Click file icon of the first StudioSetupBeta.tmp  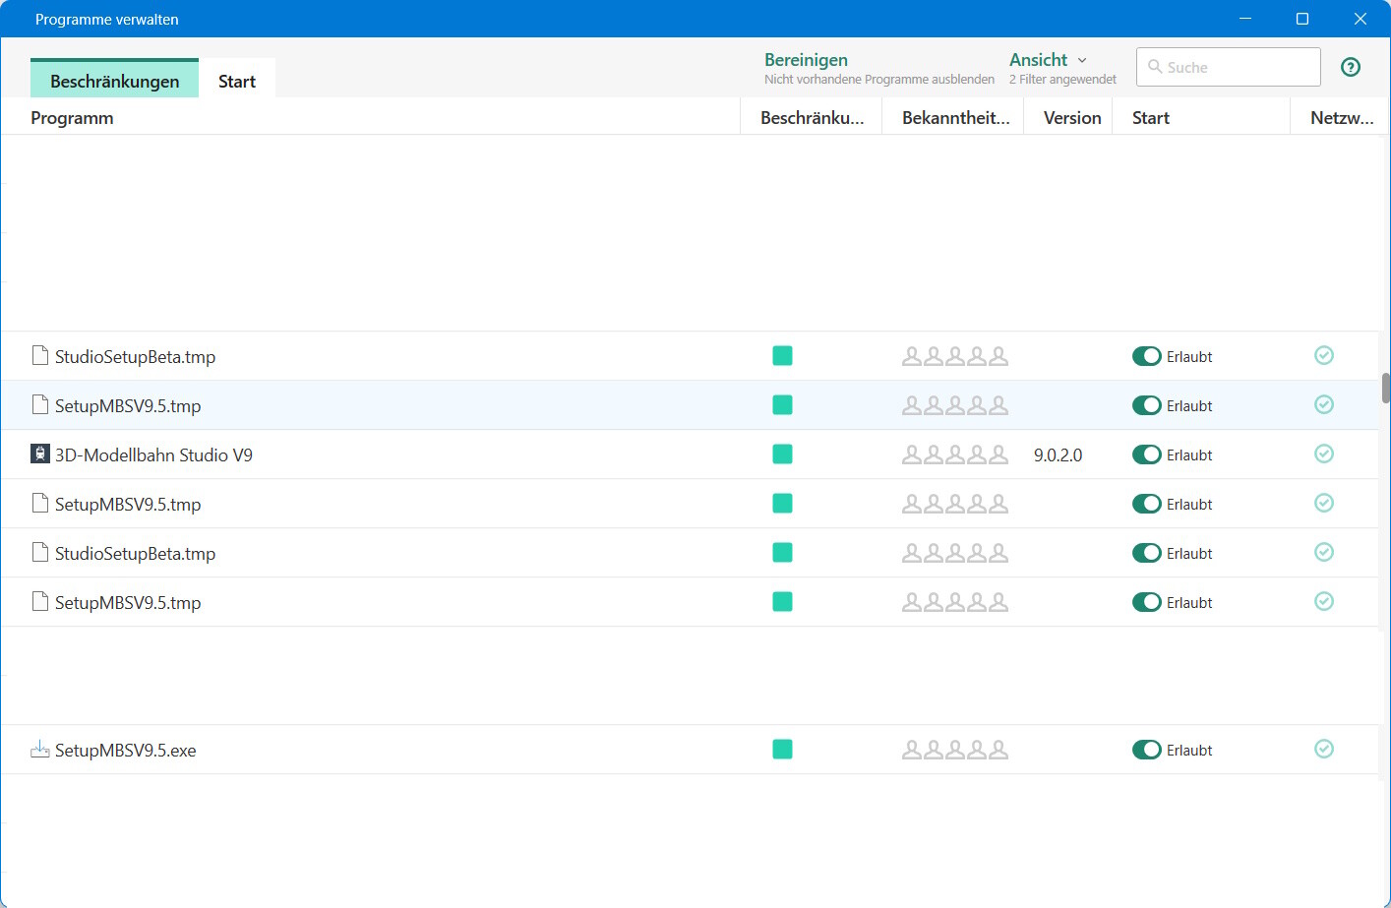pyautogui.click(x=40, y=356)
